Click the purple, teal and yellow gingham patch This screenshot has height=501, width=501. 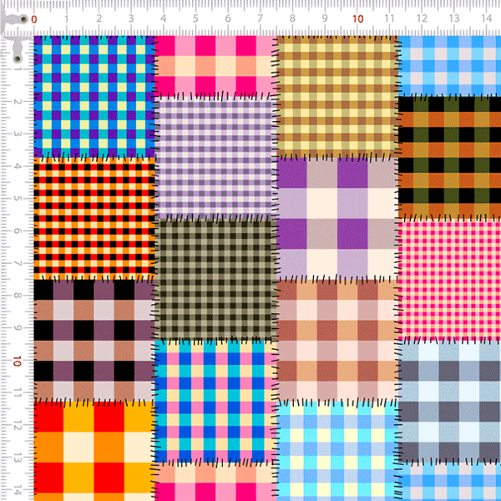click(94, 97)
